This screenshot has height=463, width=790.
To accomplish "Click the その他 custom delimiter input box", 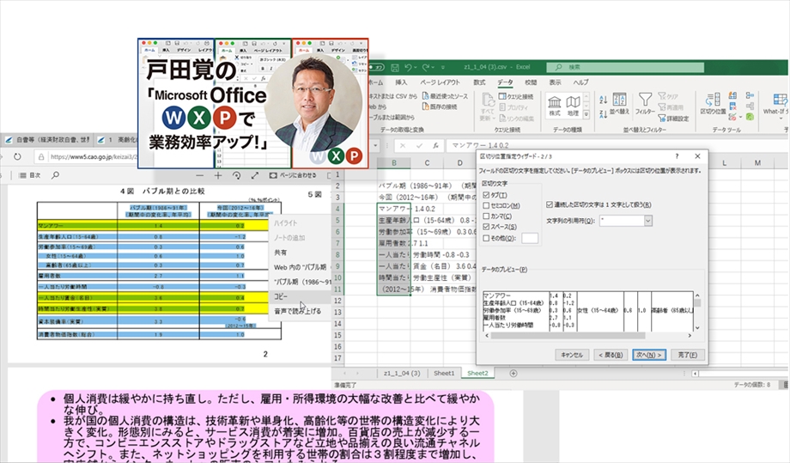I will [x=530, y=238].
